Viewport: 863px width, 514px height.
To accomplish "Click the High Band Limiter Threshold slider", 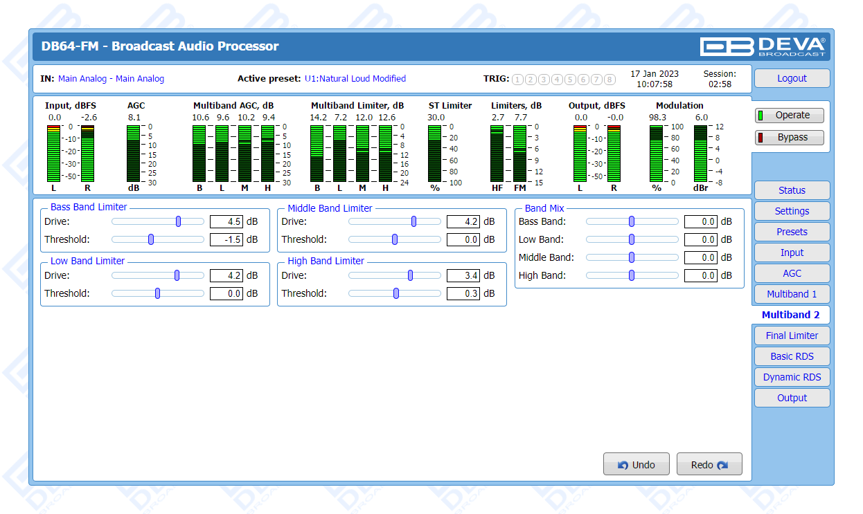I will pyautogui.click(x=395, y=293).
